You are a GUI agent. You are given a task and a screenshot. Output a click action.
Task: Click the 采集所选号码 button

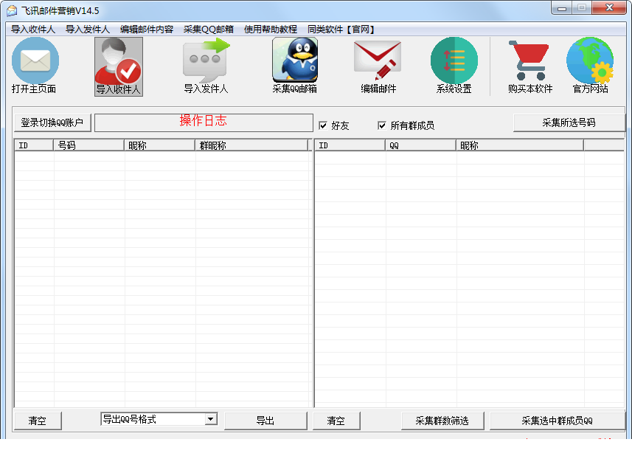pos(569,122)
